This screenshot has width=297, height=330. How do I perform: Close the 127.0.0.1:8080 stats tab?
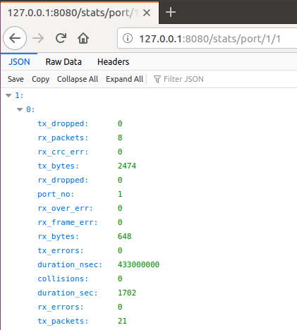(147, 13)
